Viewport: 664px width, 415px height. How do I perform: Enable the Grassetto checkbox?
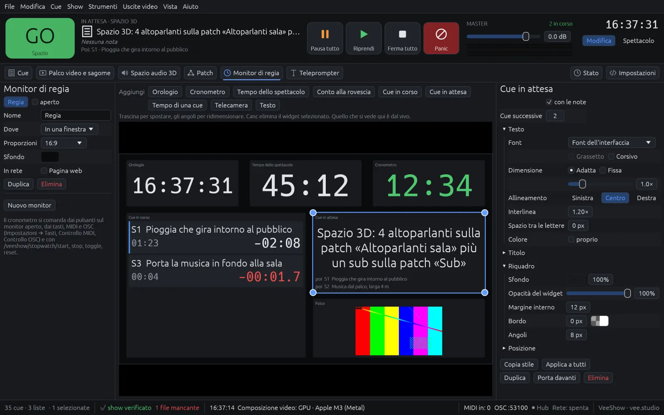click(571, 156)
